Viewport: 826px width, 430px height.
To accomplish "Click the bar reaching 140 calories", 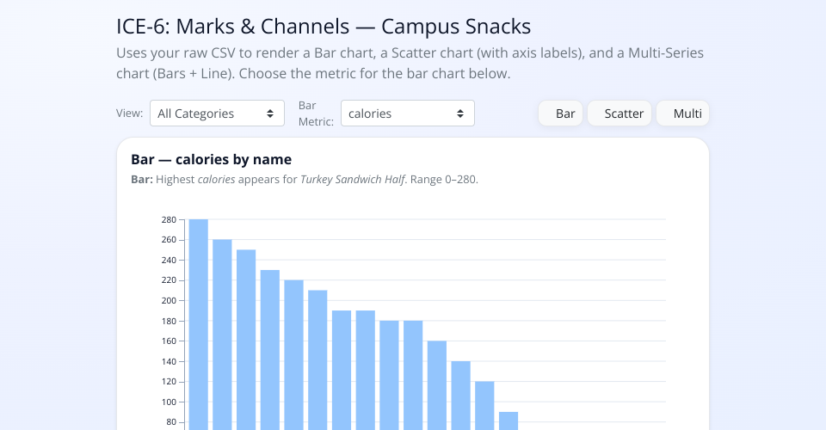I will pyautogui.click(x=461, y=395).
